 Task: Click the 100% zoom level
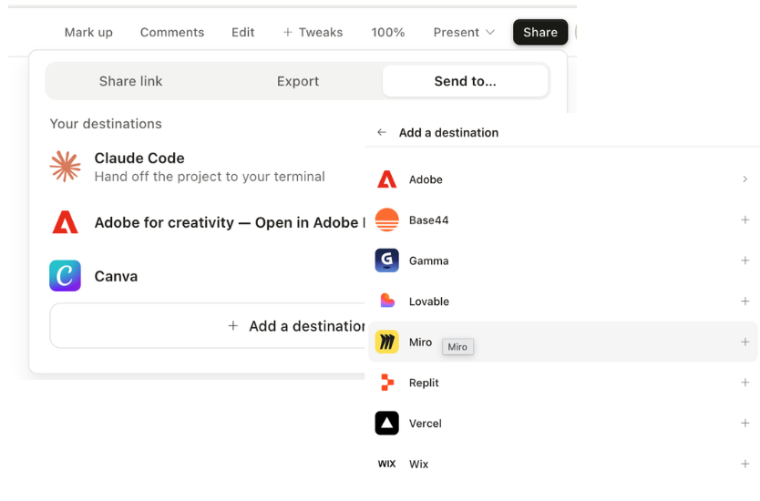(x=388, y=32)
